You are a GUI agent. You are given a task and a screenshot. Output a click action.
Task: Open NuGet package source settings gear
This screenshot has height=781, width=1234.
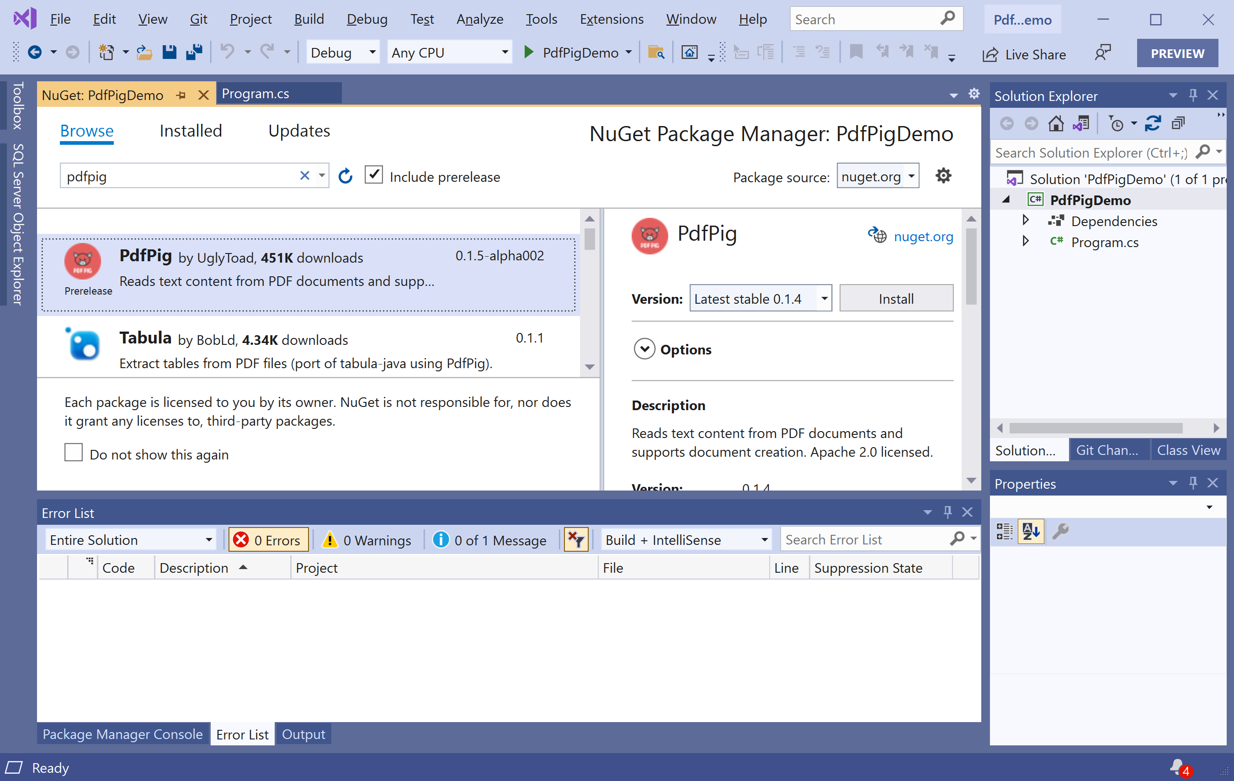coord(943,176)
